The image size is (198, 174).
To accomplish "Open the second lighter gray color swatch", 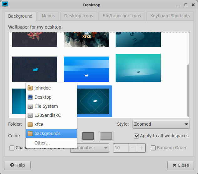I will pos(106,136).
